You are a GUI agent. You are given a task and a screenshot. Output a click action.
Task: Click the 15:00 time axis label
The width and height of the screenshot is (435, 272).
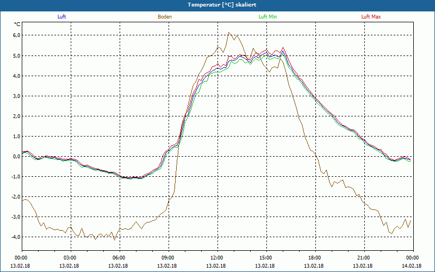coord(266,258)
